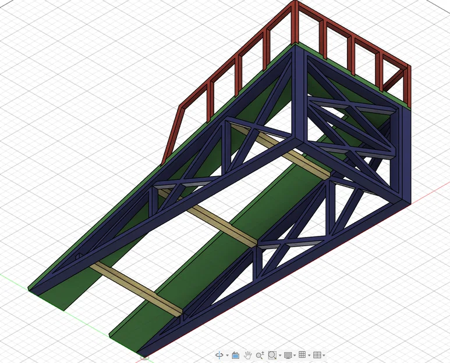This screenshot has width=450, height=363.
Task: Expand the Zoom Window options arrow
Action: coord(280,355)
